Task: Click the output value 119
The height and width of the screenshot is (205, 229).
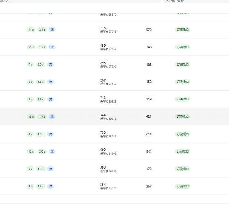Action: [149, 99]
